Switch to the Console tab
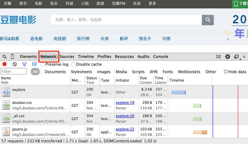The width and height of the screenshot is (248, 144). point(161,57)
